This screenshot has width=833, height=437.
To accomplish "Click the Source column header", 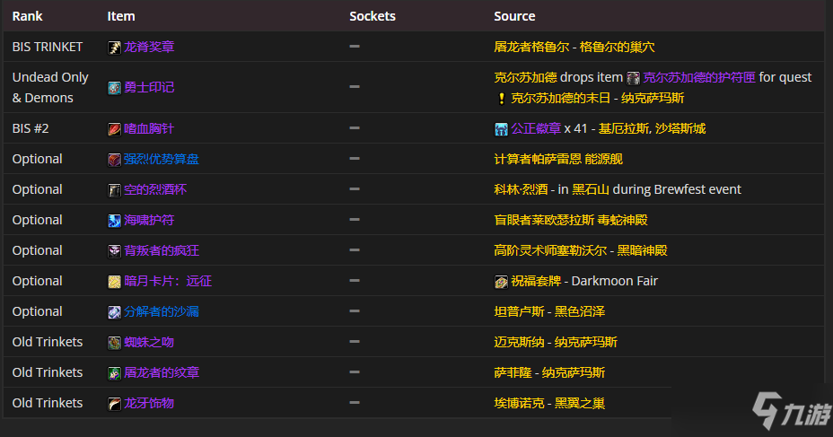I will [514, 16].
